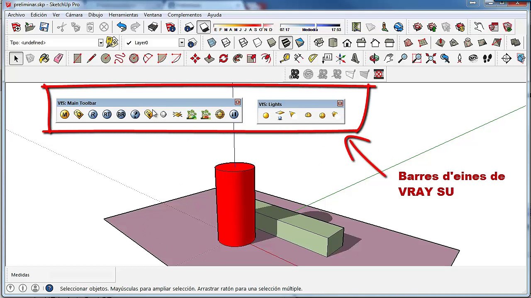Open the Cámara menu

pyautogui.click(x=74, y=14)
